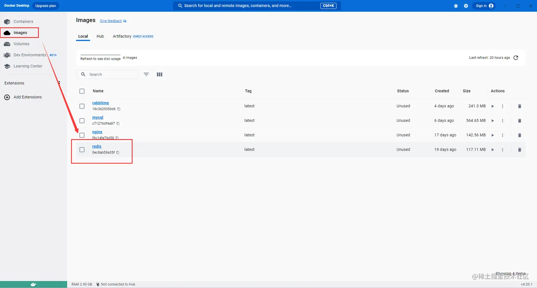Sort images by Tag column
Image resolution: width=537 pixels, height=288 pixels.
click(x=248, y=91)
